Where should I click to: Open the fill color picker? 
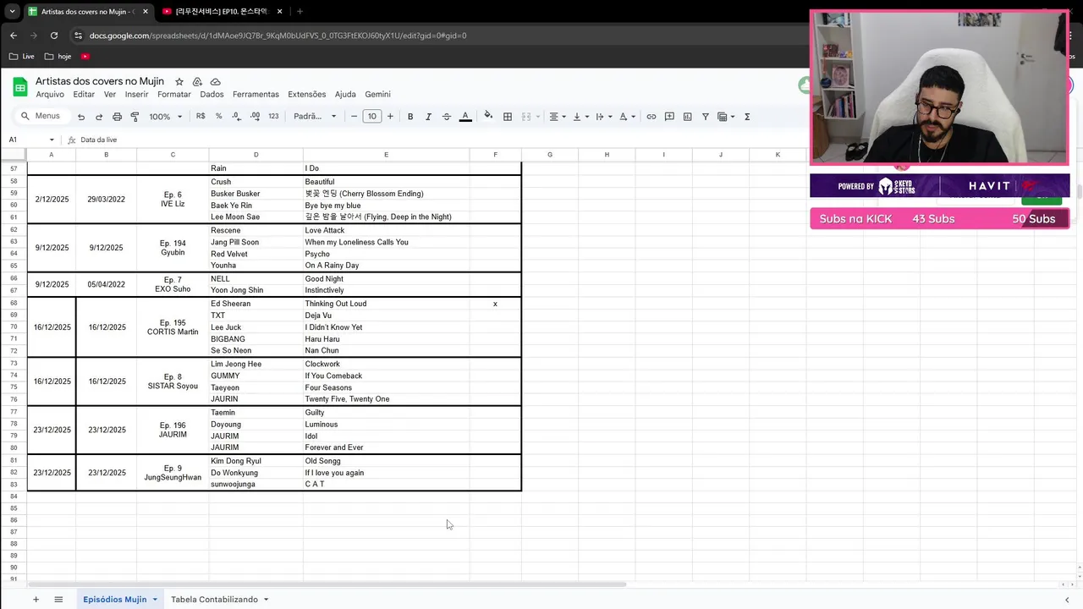pyautogui.click(x=488, y=117)
